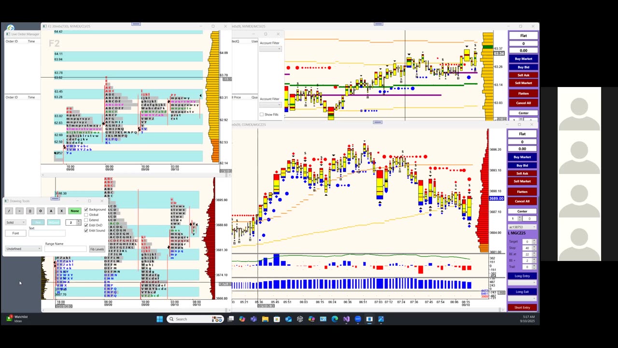Click the Font button
618x348 pixels.
click(x=15, y=233)
